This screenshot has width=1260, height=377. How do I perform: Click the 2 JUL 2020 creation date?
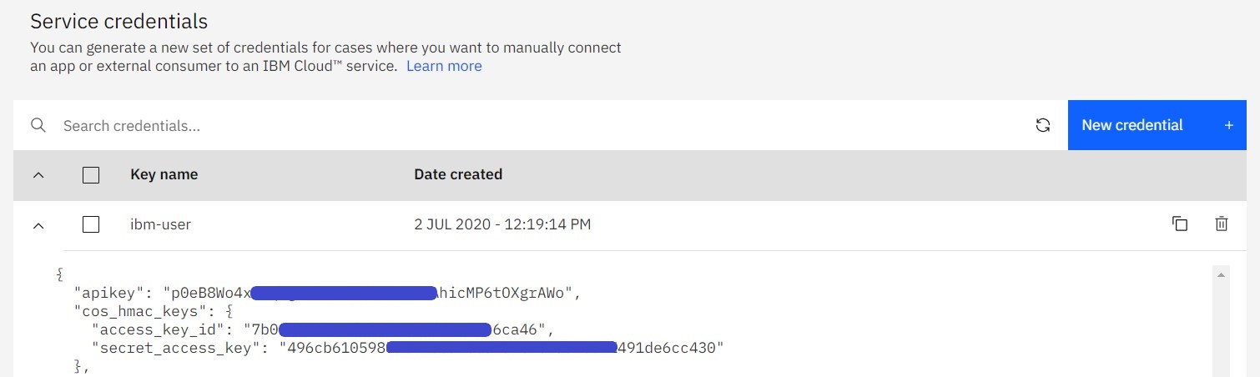coord(503,224)
